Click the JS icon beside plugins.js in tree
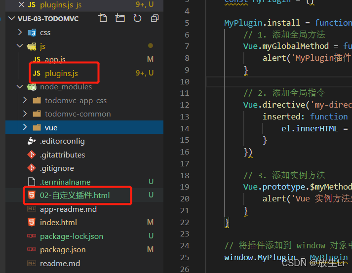 pos(37,73)
